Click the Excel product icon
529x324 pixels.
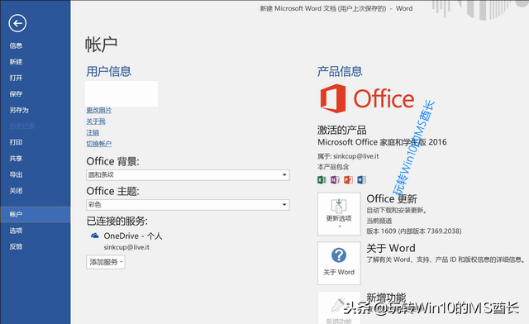(x=322, y=179)
